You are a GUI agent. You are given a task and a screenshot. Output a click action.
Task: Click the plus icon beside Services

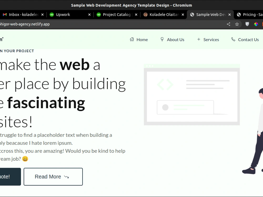pos(199,39)
